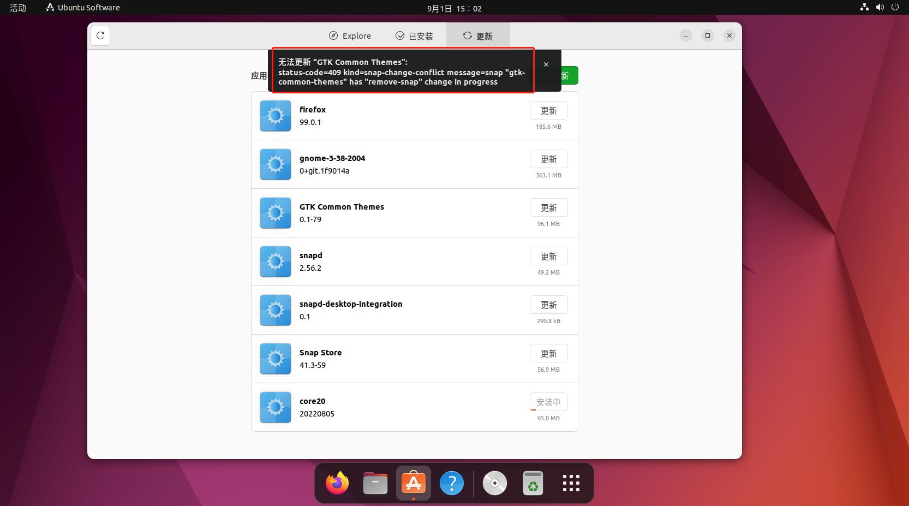
Task: Click the 363.1 MB size label
Action: 548,175
